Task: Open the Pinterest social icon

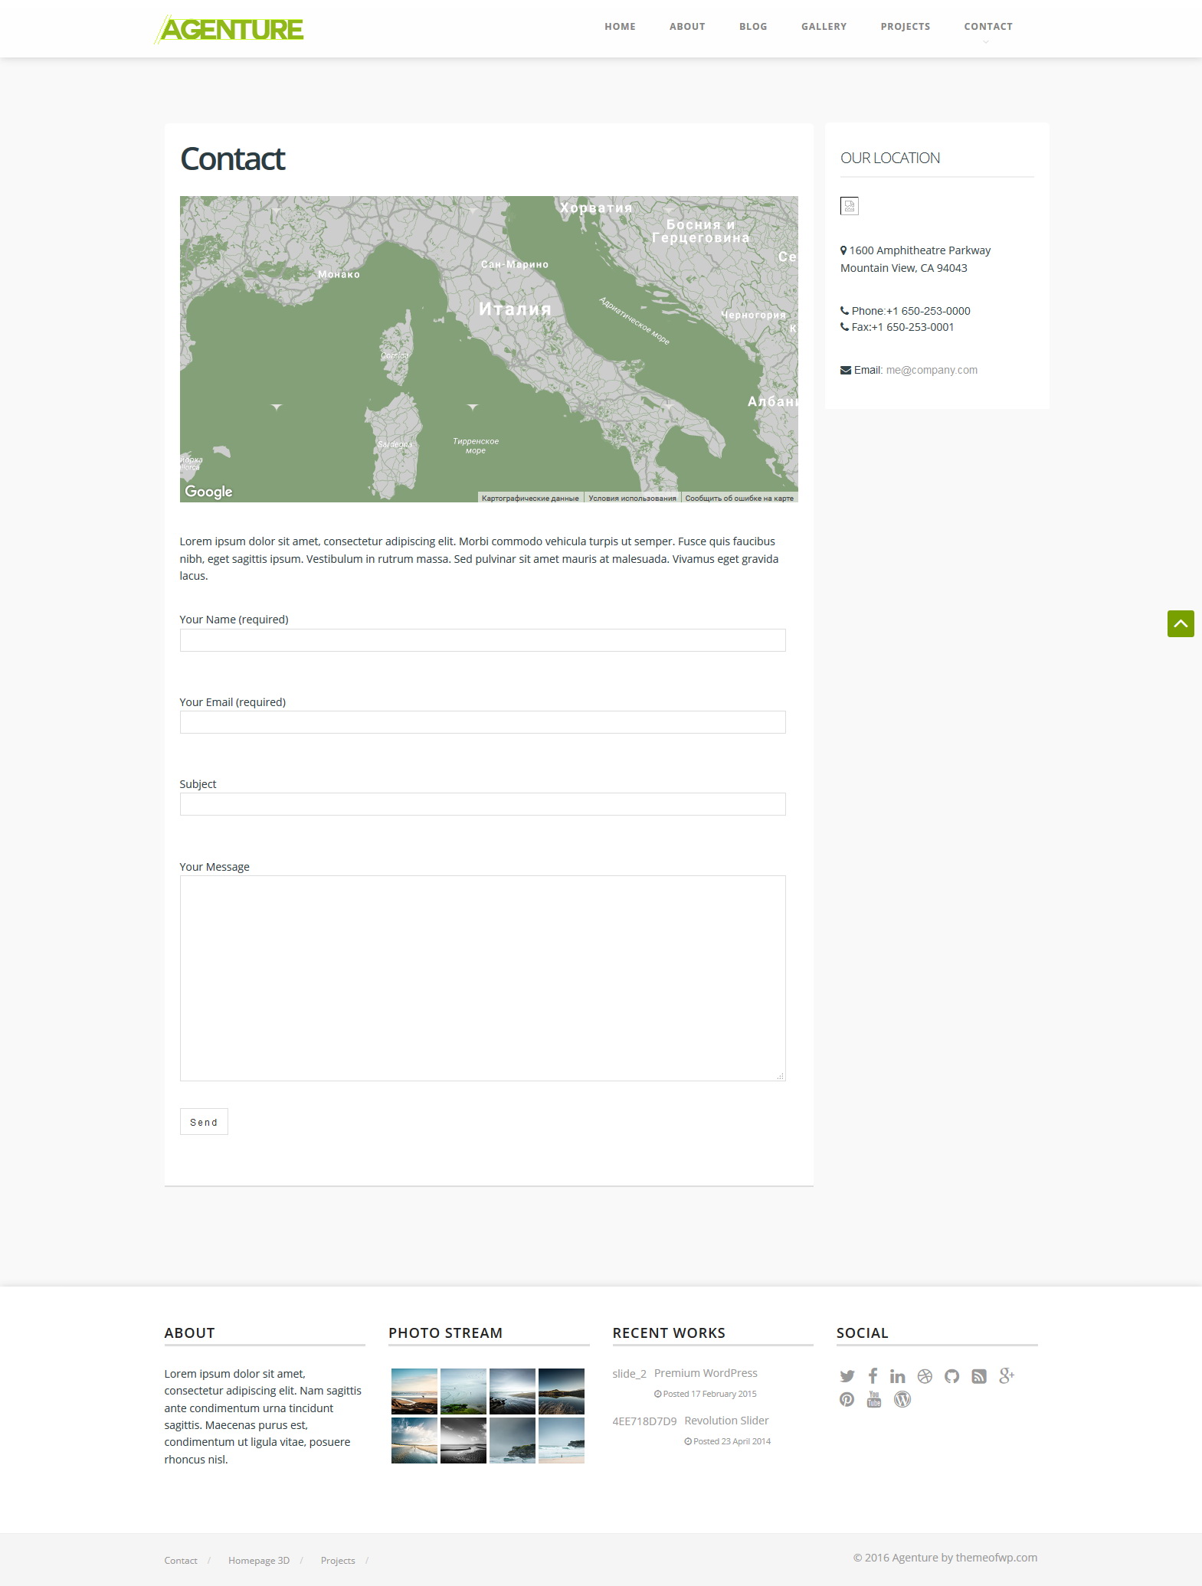Action: (847, 1399)
